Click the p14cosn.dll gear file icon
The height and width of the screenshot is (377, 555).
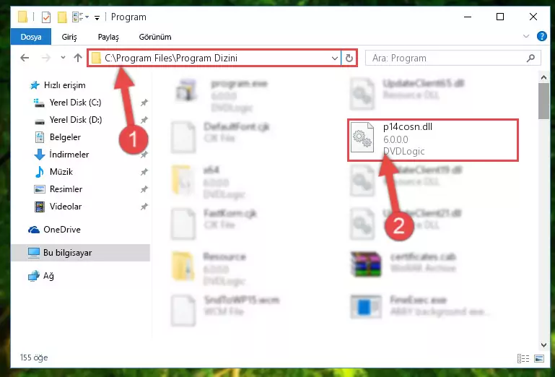point(362,137)
